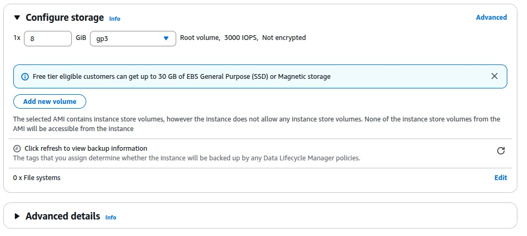The width and height of the screenshot is (527, 236).
Task: Click Add new volume button
Action: (x=50, y=102)
